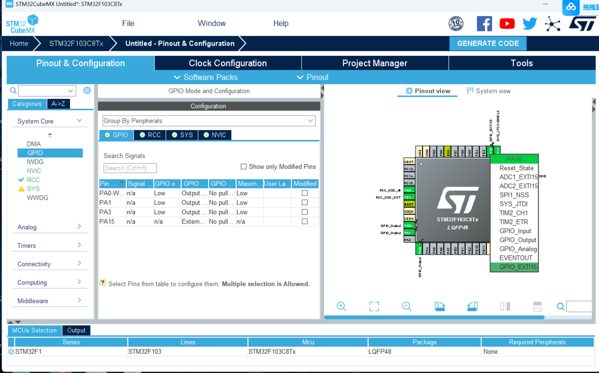Enable Show only Modified Pins checkbox

pos(244,166)
